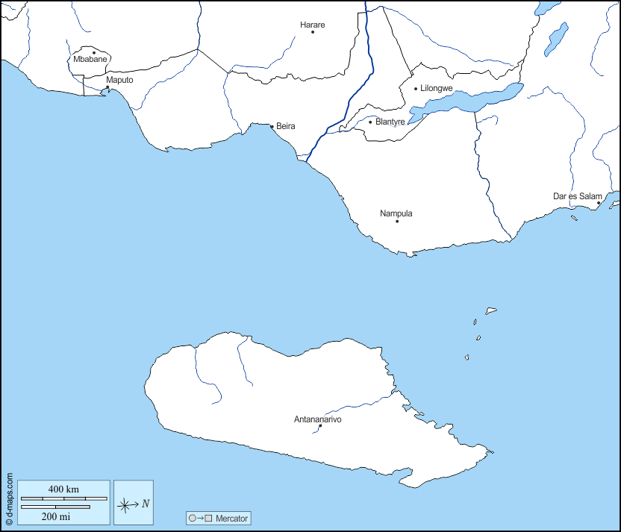The image size is (621, 532).
Task: Click the Harare city label text
Action: click(313, 25)
